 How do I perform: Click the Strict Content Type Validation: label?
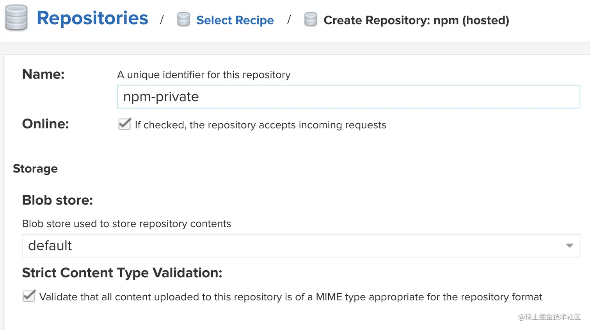click(122, 273)
